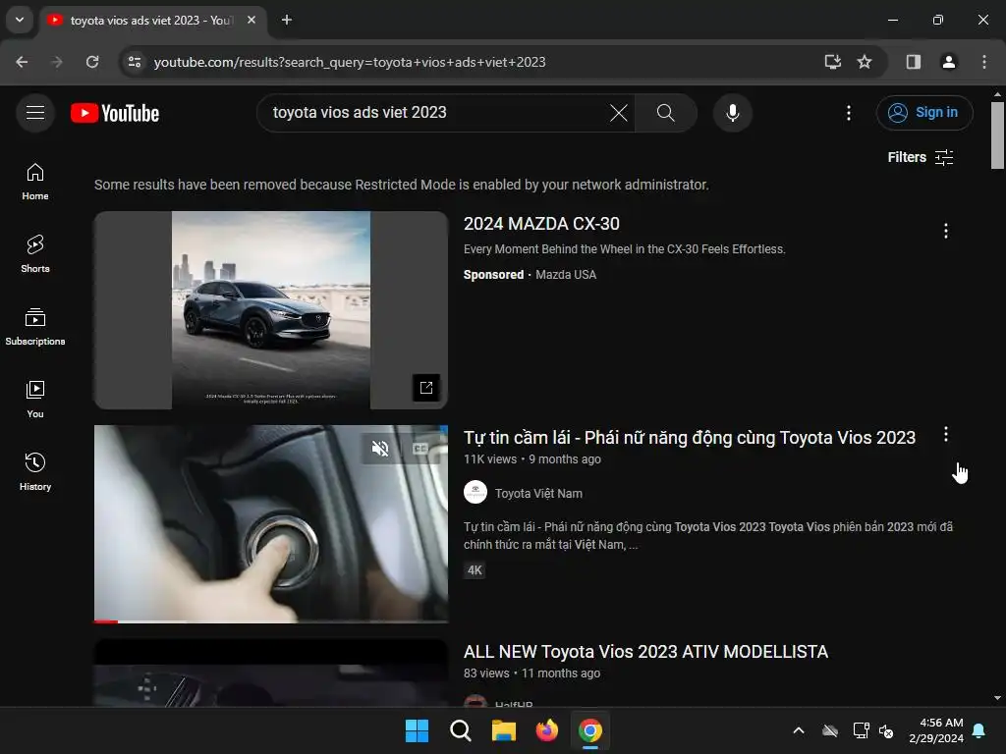Show hidden tray icons chevron
This screenshot has height=754, width=1006.
coord(798,730)
